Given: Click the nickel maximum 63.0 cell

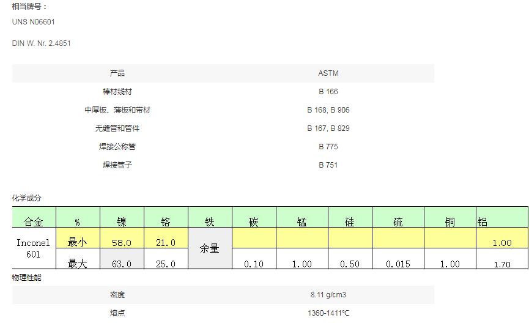Looking at the screenshot, I should point(122,259).
